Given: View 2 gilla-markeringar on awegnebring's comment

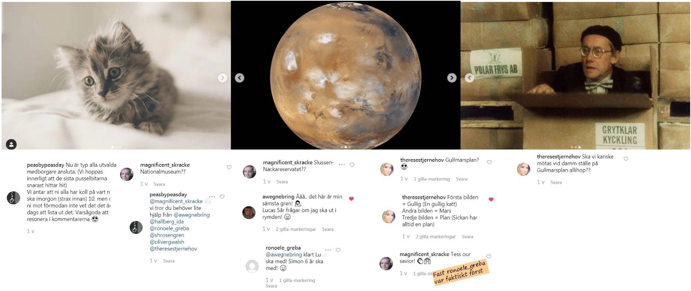Looking at the screenshot, I should pos(296,229).
